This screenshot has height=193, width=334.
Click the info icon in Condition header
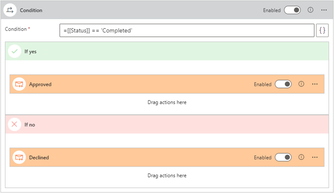[x=310, y=10]
